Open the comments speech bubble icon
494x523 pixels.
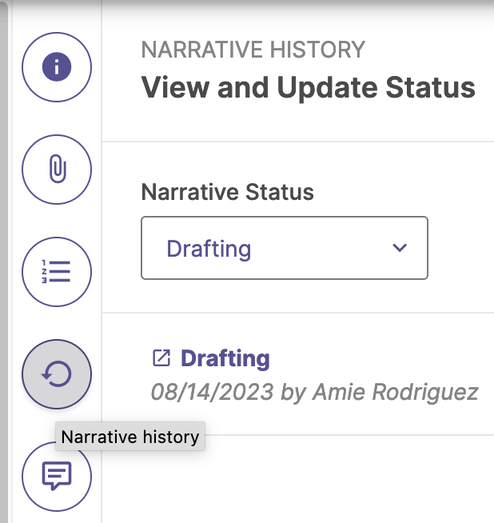coord(57,477)
